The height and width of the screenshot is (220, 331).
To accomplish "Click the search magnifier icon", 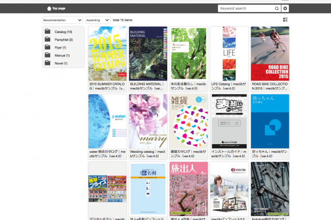I will [x=277, y=9].
